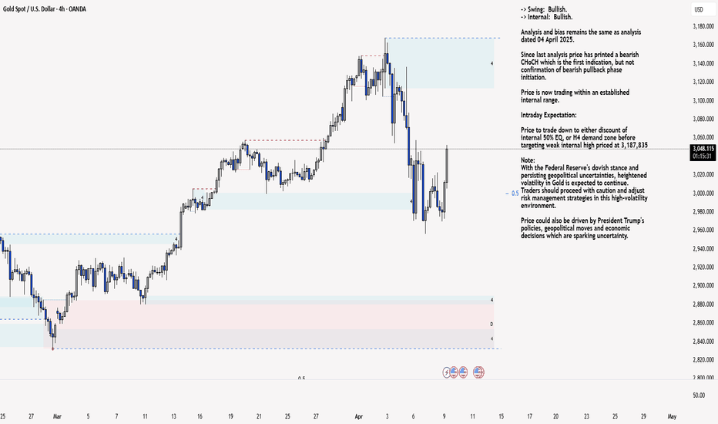Click the current price label 3,048.115
The width and height of the screenshot is (718, 424).
pos(703,149)
